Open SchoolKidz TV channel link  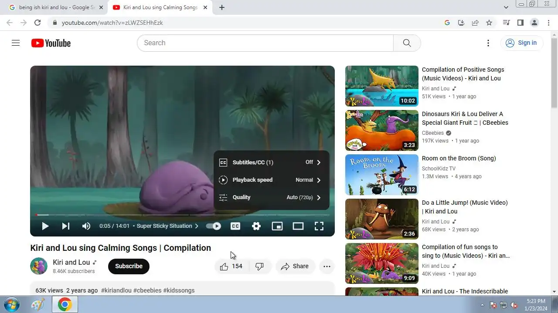(x=439, y=169)
